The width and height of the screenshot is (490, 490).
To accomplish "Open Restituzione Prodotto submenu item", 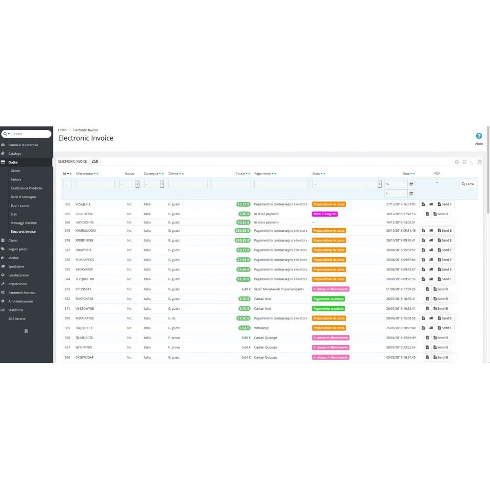I will 26,188.
